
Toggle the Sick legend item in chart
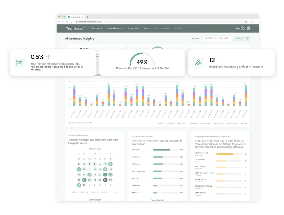[160, 123]
